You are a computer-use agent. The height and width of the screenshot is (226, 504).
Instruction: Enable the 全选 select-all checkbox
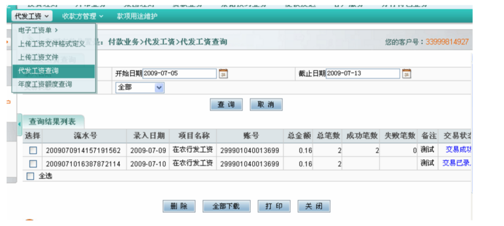(31, 176)
